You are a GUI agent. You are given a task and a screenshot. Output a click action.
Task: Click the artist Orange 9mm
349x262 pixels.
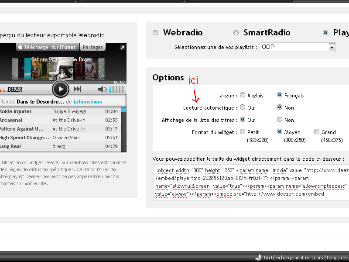click(66, 138)
